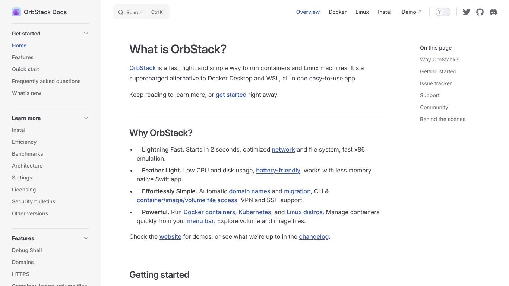Jump to Behind the scenes section
Viewport: 509px width, 286px height.
tap(443, 119)
